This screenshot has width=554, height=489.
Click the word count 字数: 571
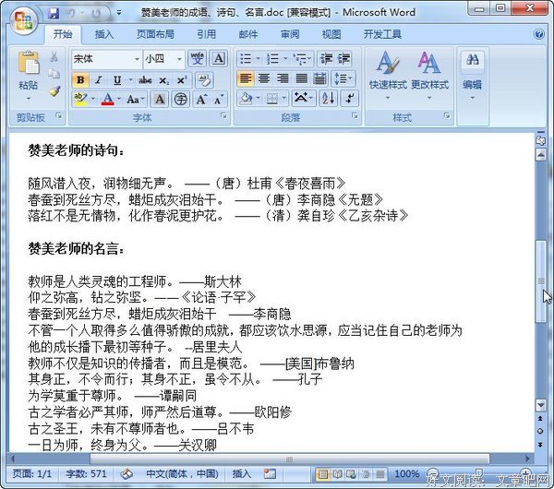[86, 473]
